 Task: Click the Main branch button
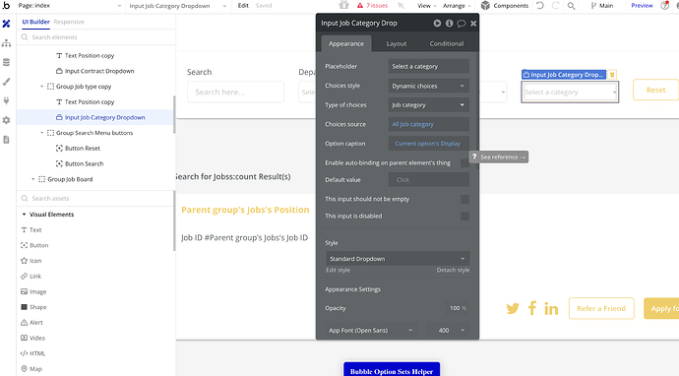tap(602, 6)
